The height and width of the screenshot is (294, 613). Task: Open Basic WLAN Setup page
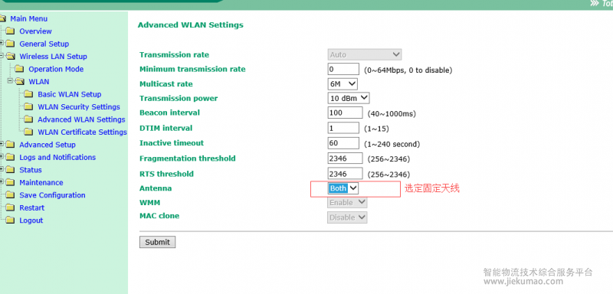[70, 94]
